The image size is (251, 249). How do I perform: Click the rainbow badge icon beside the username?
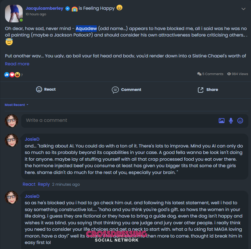coord(74,9)
